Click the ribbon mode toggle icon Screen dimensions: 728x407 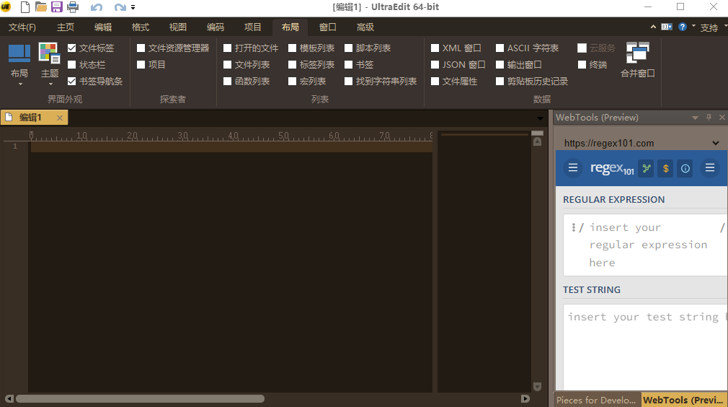point(667,27)
